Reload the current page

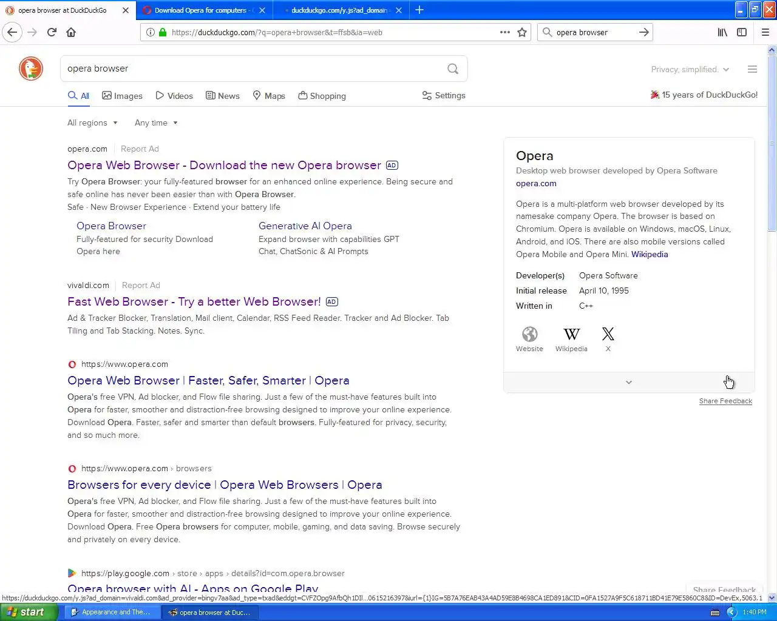point(52,32)
